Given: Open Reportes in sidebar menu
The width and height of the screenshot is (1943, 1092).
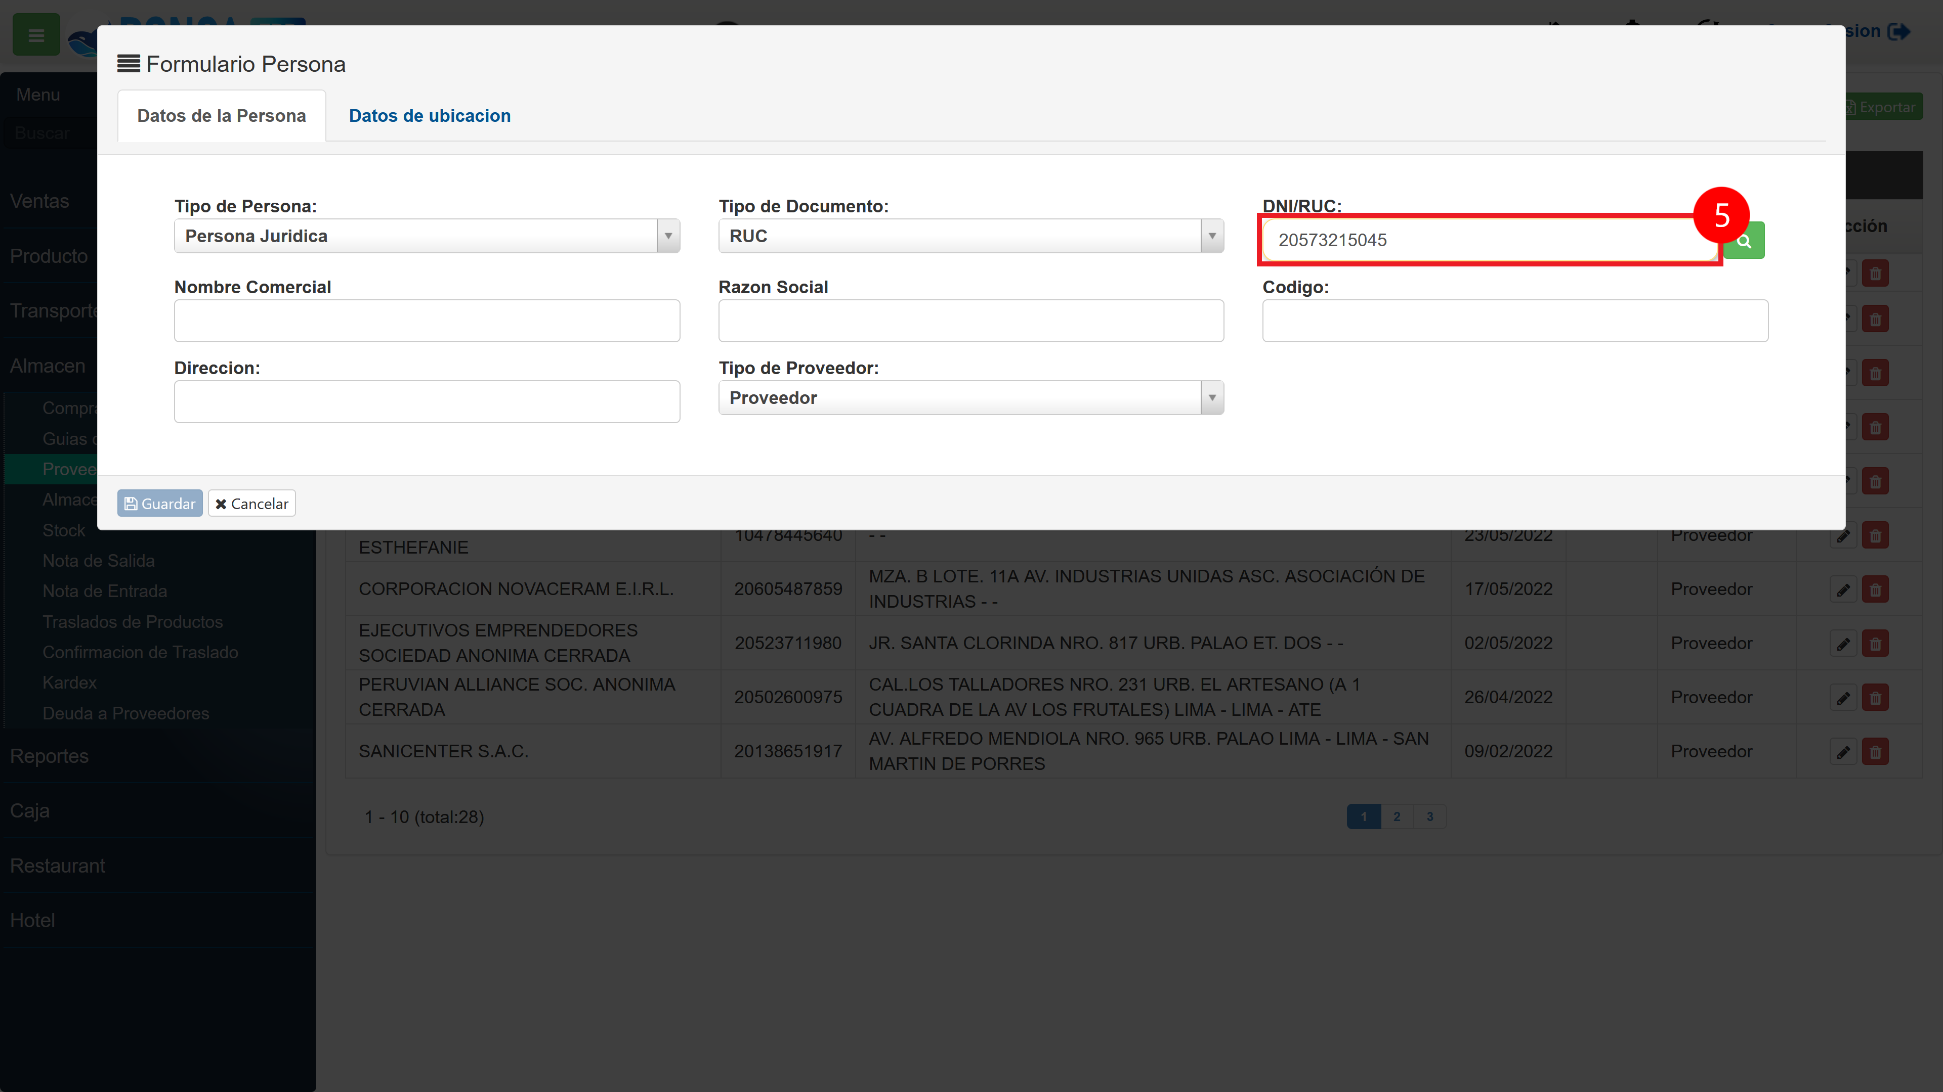Looking at the screenshot, I should pos(49,756).
